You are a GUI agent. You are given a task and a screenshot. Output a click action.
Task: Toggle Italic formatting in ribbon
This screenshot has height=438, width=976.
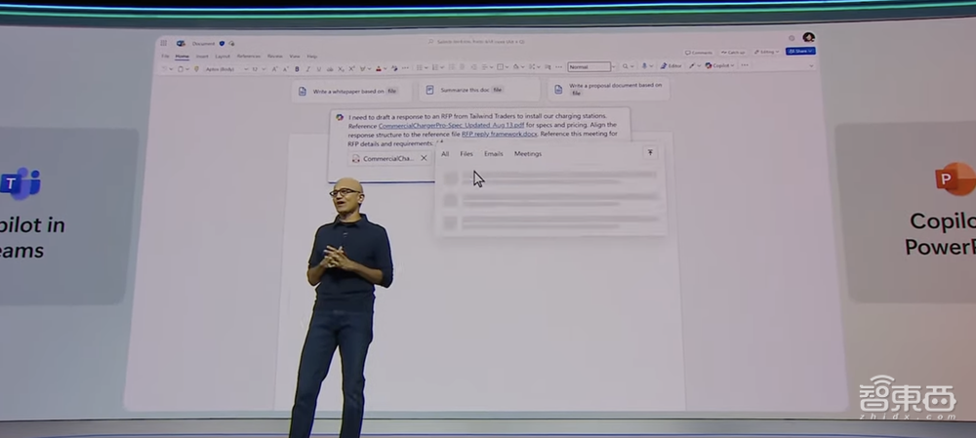click(307, 68)
